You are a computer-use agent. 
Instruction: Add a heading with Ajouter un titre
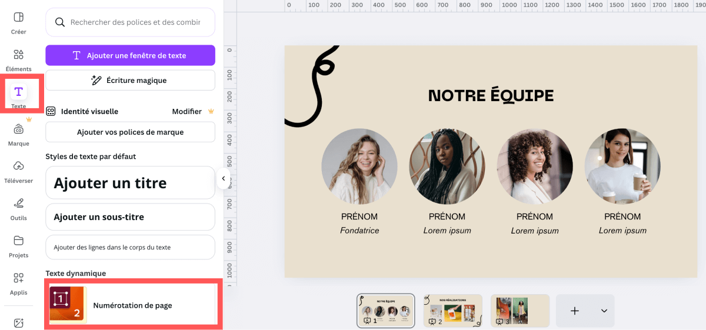coord(130,183)
